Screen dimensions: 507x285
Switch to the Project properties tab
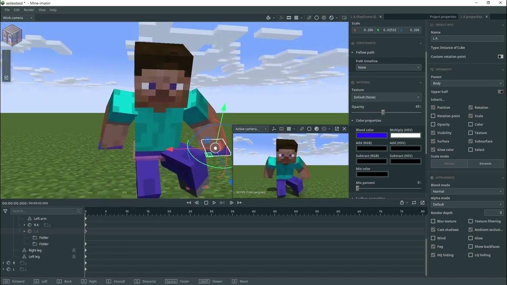pyautogui.click(x=443, y=17)
